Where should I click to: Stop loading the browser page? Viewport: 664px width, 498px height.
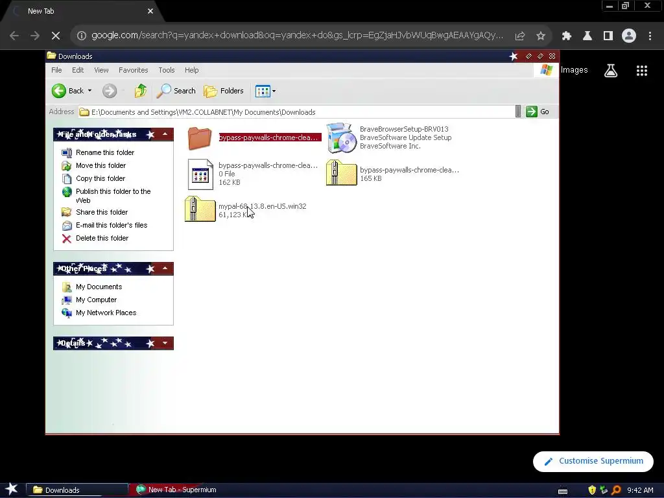click(56, 36)
